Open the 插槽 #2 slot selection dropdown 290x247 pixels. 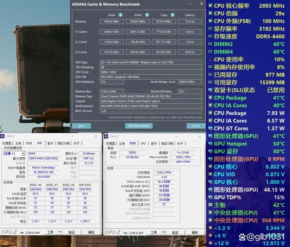click(24, 154)
